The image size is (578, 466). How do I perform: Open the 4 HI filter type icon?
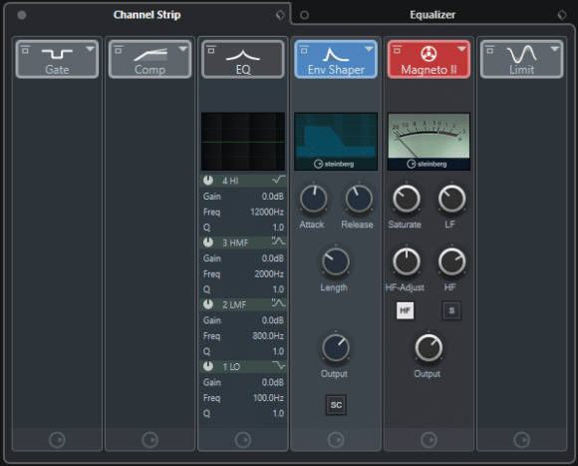(279, 180)
